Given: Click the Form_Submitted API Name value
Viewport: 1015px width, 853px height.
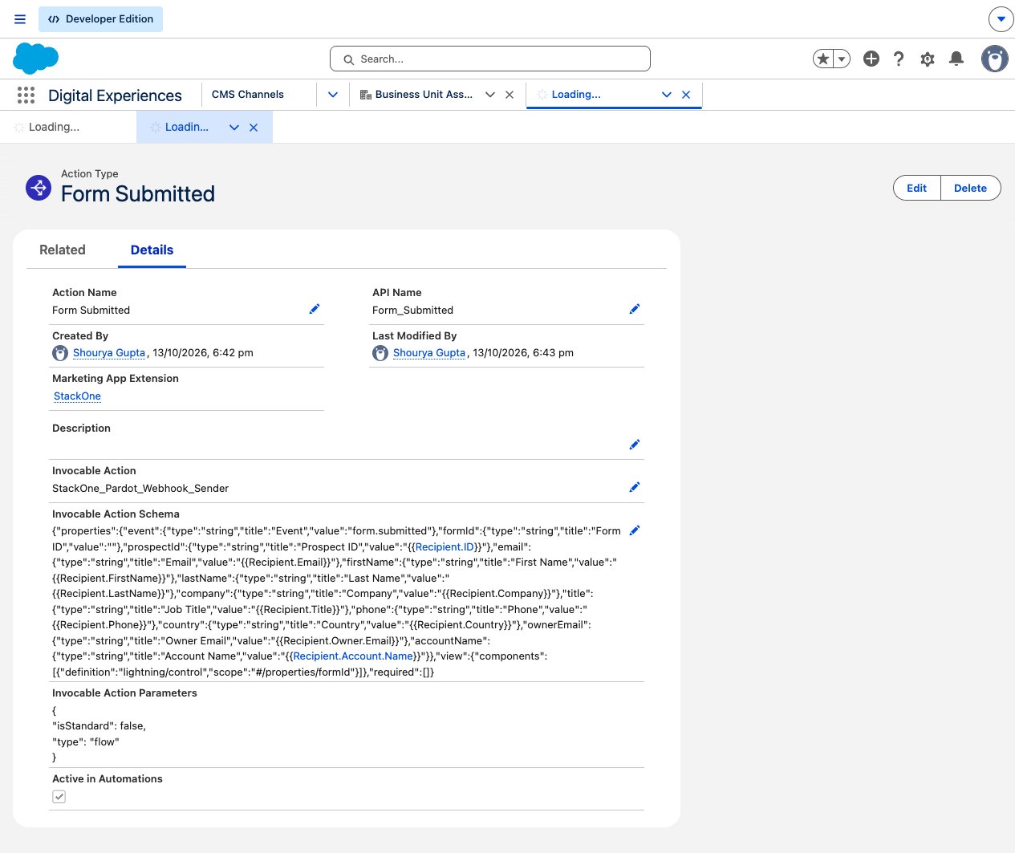Looking at the screenshot, I should pyautogui.click(x=412, y=311).
